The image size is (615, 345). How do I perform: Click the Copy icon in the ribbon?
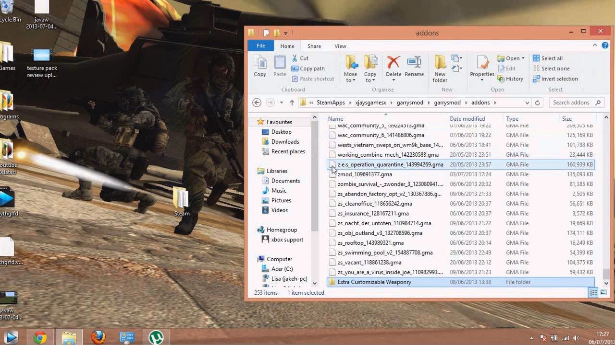pyautogui.click(x=260, y=66)
